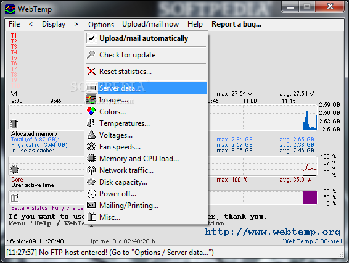Click the CPU chip icon in CPU load graph
Image resolution: width=349 pixels, height=263 pixels.
[x=15, y=170]
